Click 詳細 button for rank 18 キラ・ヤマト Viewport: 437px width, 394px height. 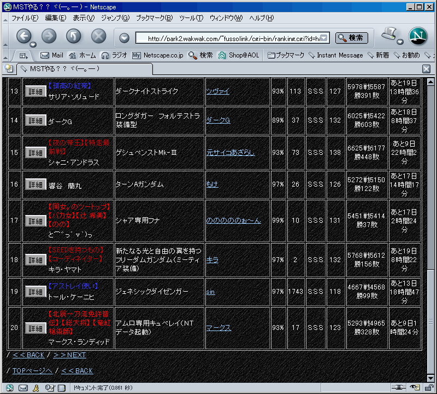click(36, 260)
